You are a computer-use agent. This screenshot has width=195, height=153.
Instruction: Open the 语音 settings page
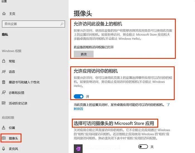coord(12,72)
